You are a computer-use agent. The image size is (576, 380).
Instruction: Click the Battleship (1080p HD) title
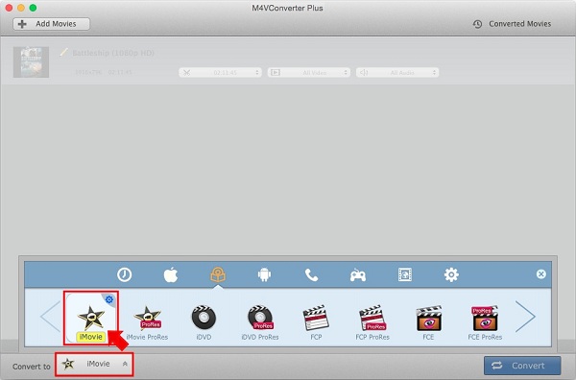coord(113,53)
